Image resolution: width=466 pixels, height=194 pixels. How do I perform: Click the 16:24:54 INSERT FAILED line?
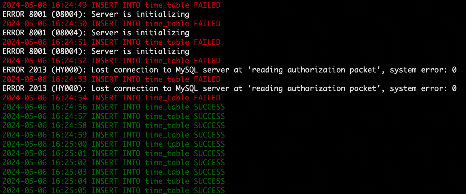111,98
